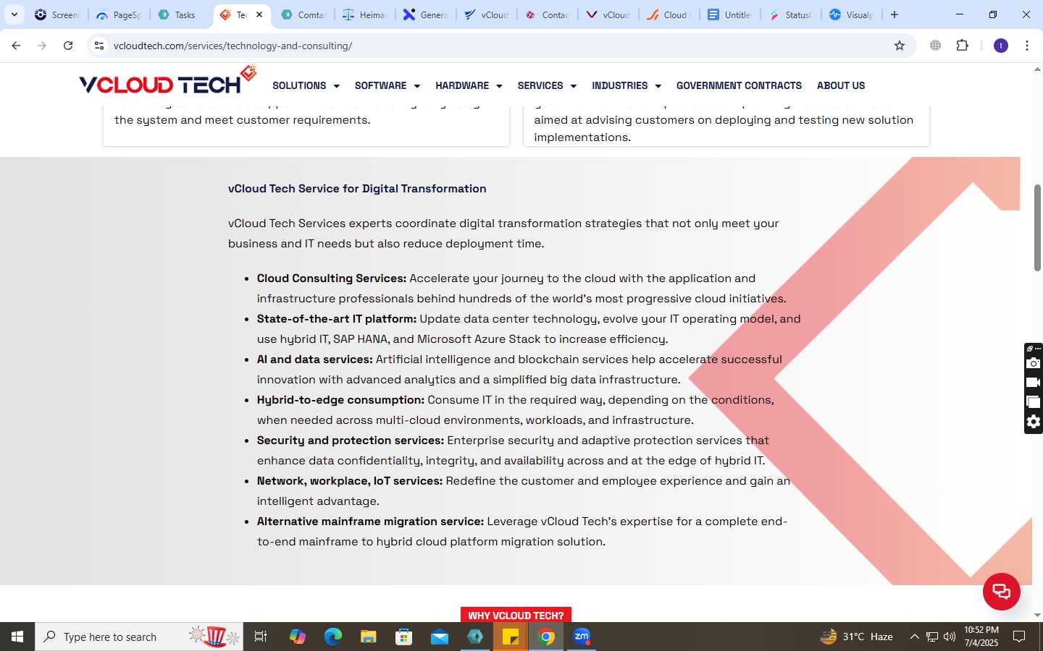Screen dimensions: 1043x651
Task: Open Copilot from the taskbar
Action: (297, 637)
